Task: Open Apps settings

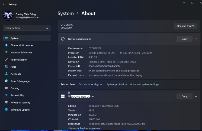Action: pyautogui.click(x=27, y=67)
